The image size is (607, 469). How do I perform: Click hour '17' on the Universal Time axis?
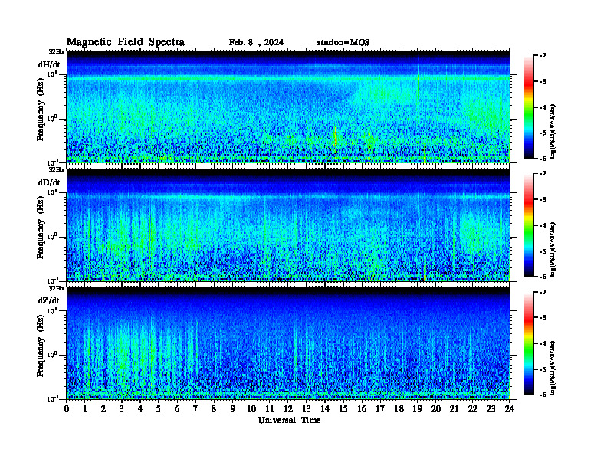pos(380,408)
